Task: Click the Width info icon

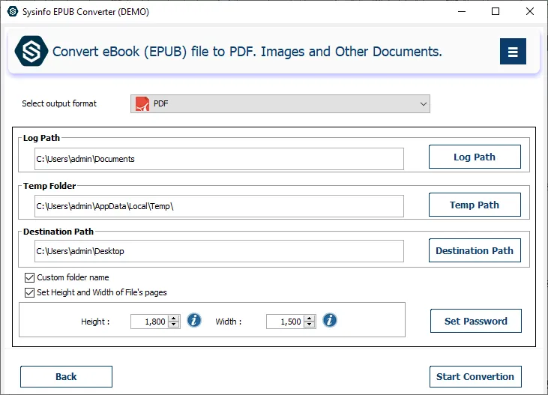Action: coord(330,321)
